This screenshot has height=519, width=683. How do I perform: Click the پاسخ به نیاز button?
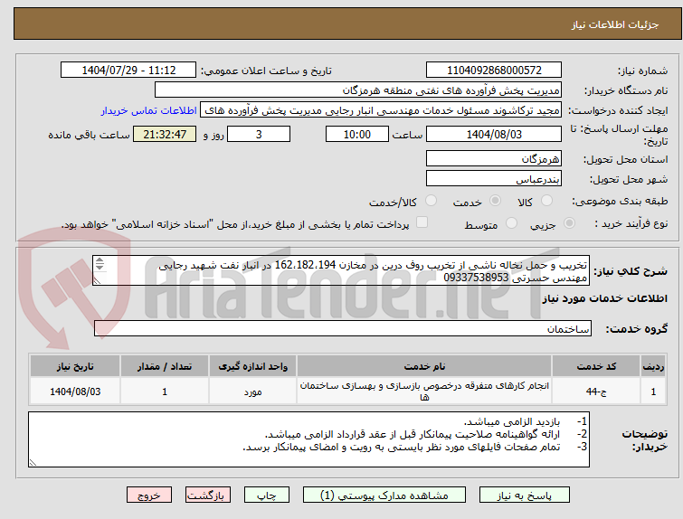tap(525, 495)
